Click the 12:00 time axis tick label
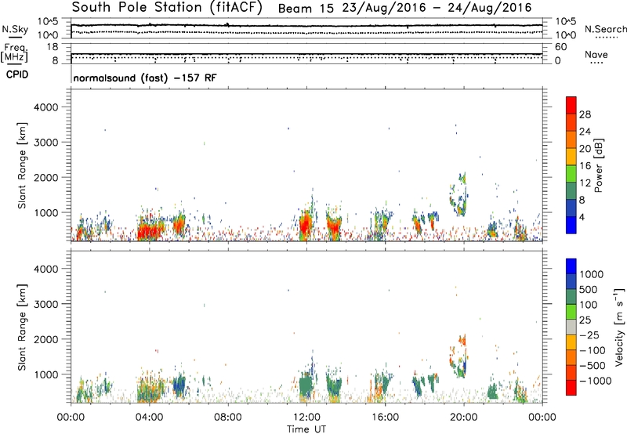Image resolution: width=627 pixels, height=434 pixels. click(306, 418)
